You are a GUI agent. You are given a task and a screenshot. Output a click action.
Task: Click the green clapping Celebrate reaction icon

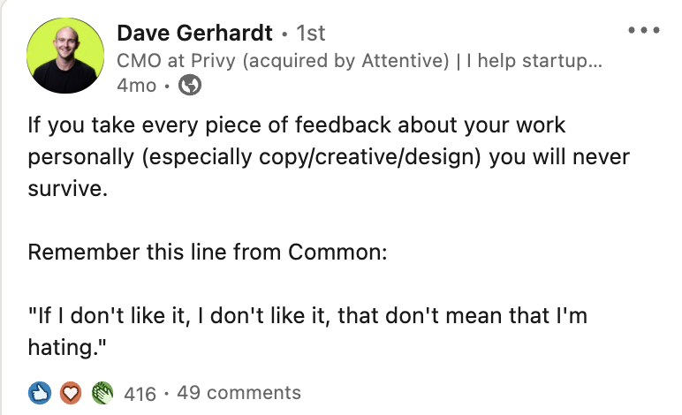tap(102, 392)
